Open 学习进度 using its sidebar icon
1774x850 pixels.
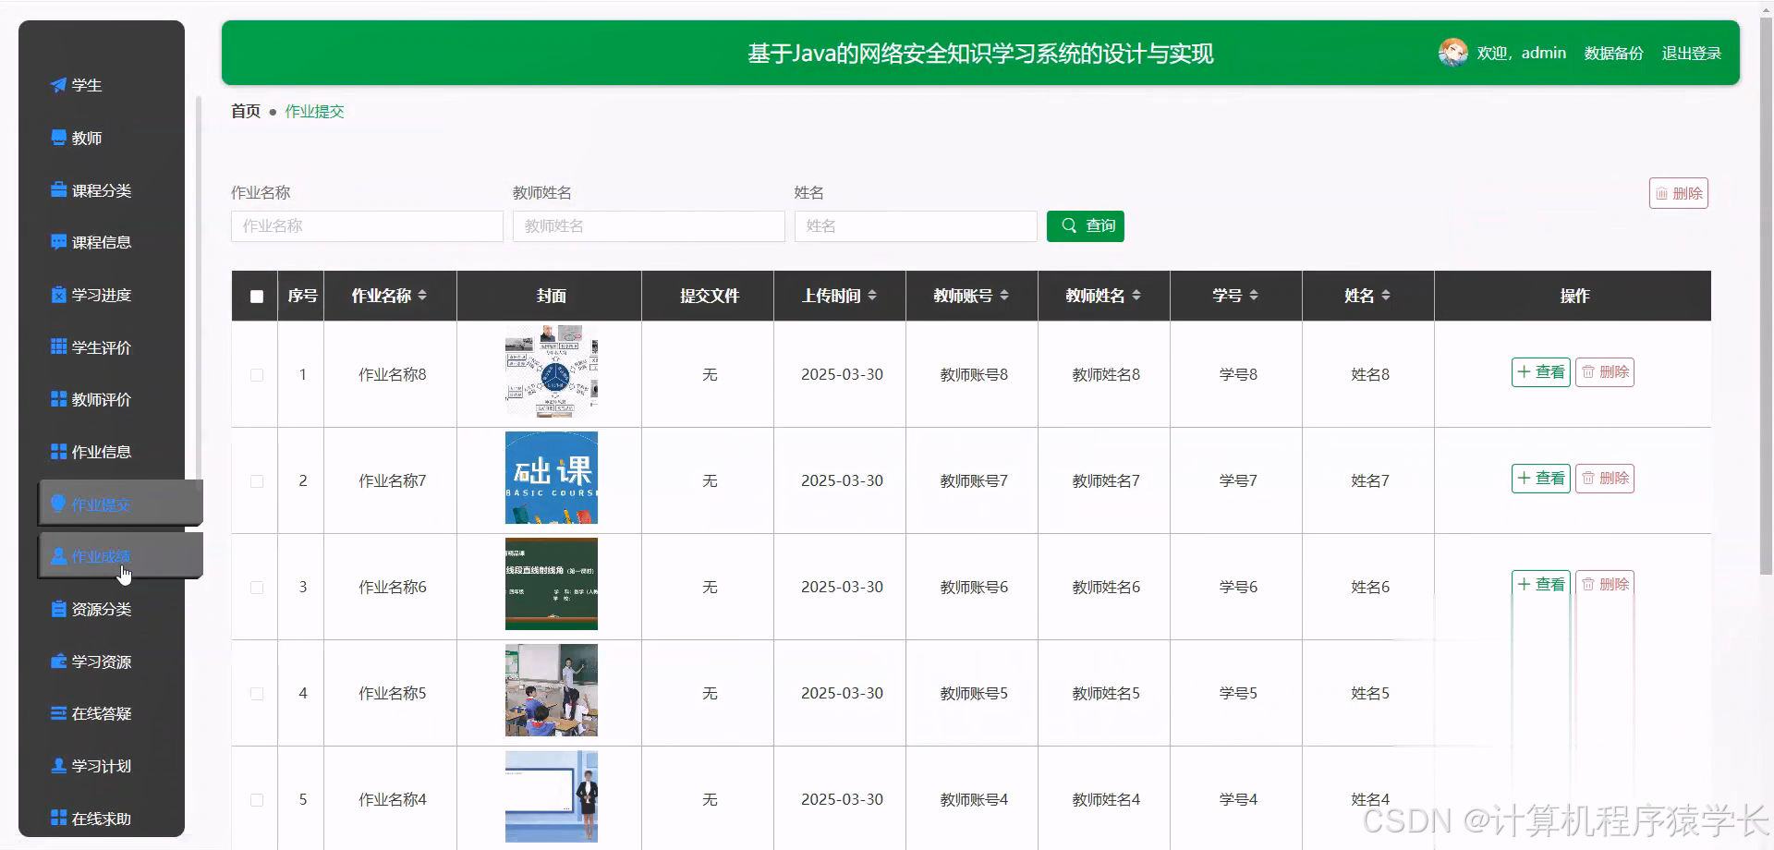[x=57, y=295]
